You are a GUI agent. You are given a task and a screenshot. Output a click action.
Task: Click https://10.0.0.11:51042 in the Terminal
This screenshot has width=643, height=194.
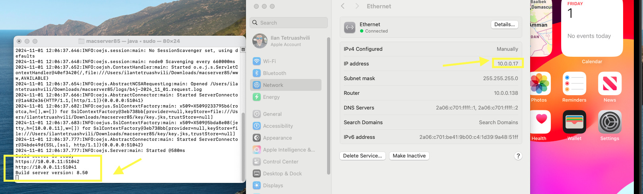click(x=47, y=161)
